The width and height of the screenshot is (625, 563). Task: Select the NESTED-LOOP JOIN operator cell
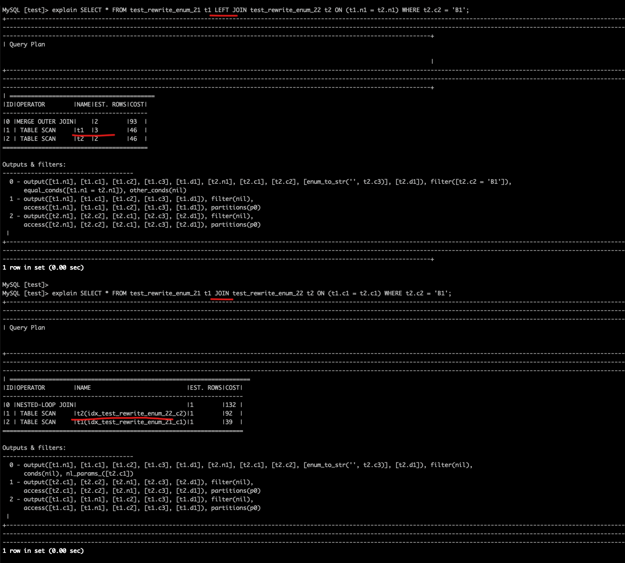[x=45, y=404]
